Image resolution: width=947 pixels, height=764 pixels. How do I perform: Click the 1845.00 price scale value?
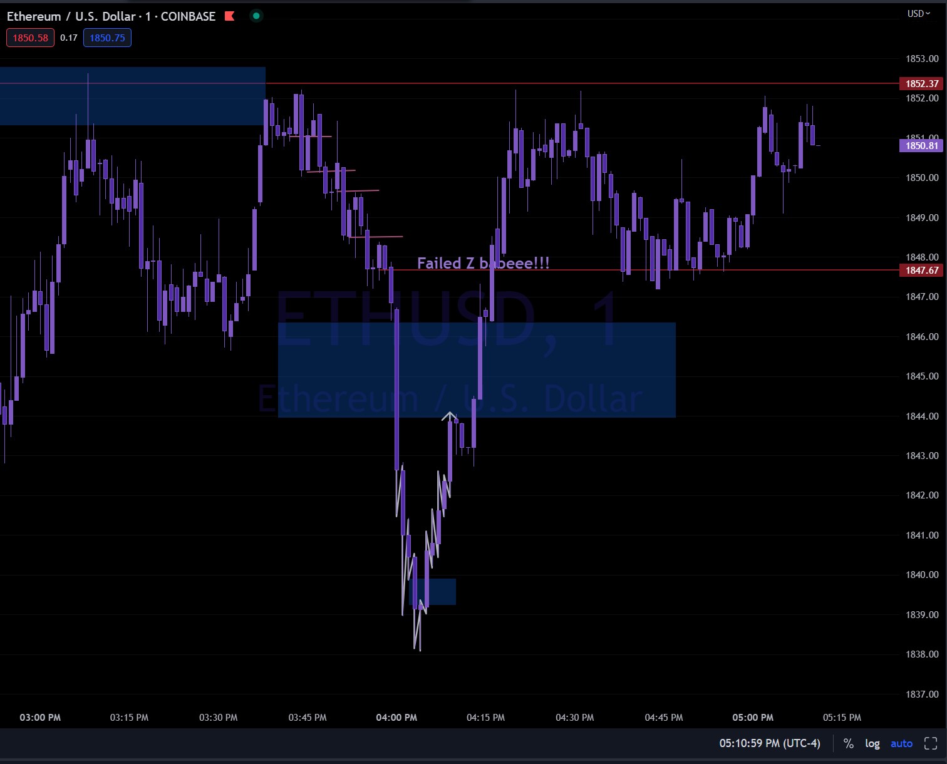coord(922,376)
